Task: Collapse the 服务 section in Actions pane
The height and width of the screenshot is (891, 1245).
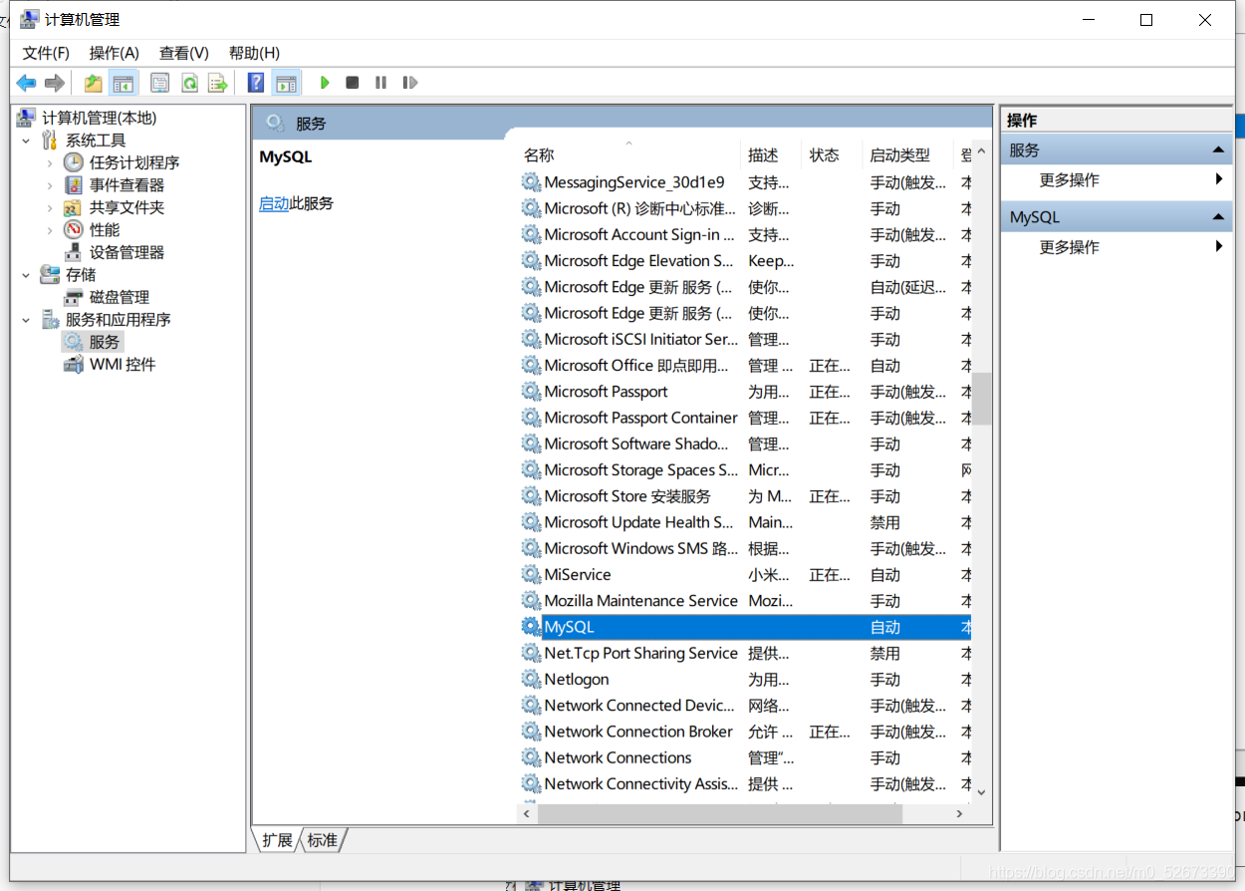Action: tap(1218, 150)
